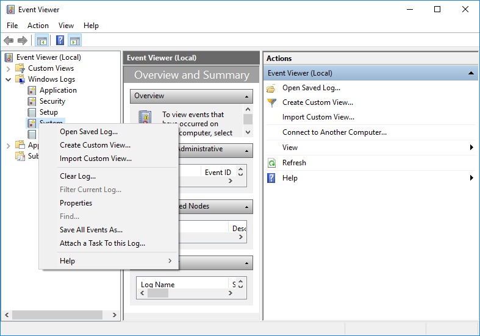Screen dimensions: 480x336
Task: Click the Overview text scrollbar down arrow
Action: click(x=248, y=131)
